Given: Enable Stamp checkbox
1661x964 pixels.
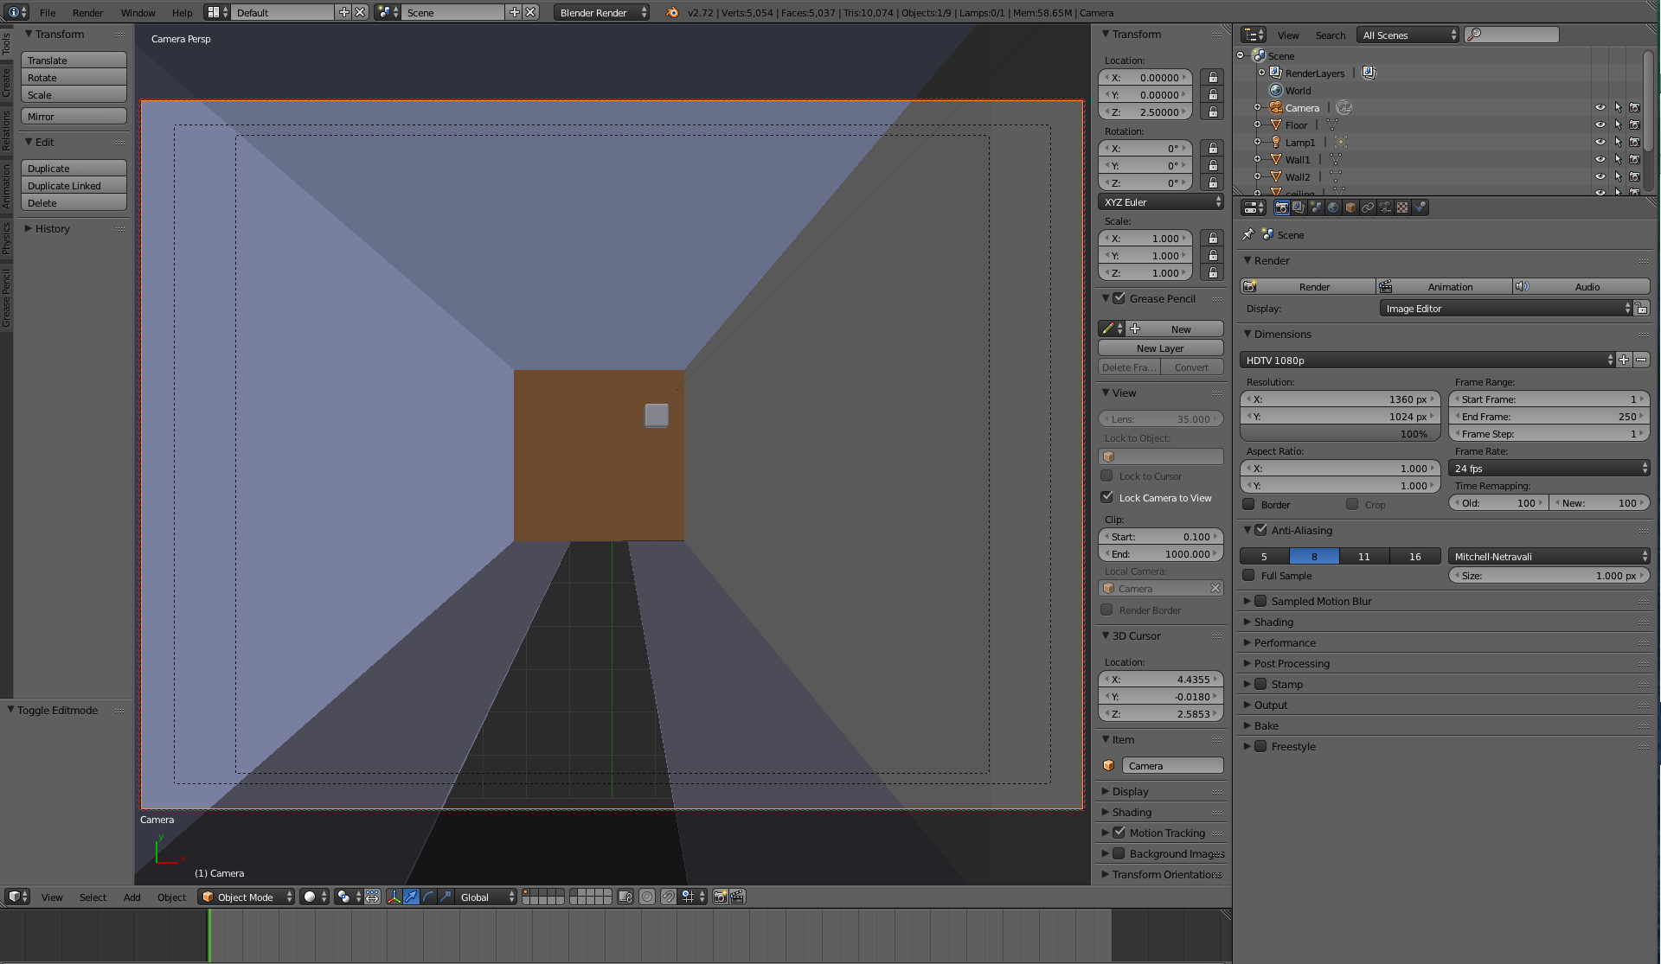Looking at the screenshot, I should (x=1260, y=684).
